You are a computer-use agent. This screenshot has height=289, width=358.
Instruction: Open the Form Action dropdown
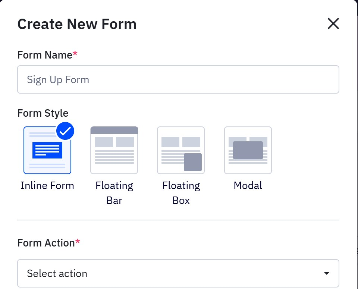point(178,273)
